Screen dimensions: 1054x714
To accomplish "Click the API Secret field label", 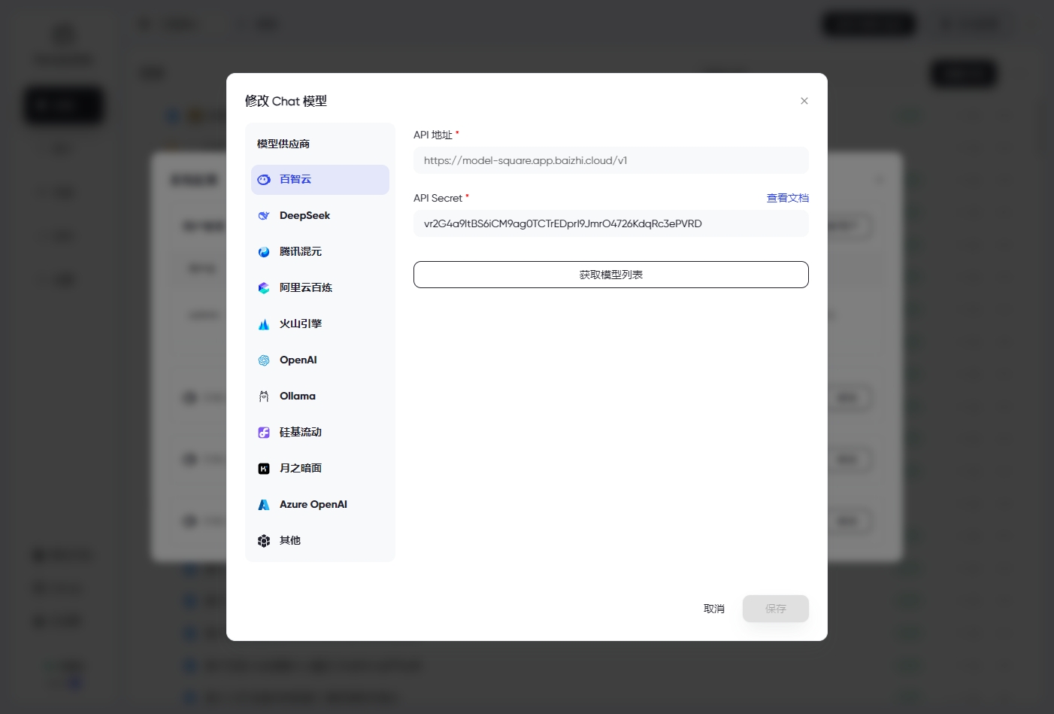I will (438, 198).
